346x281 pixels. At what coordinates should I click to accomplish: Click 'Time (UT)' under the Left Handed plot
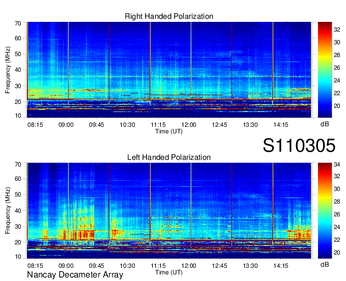click(169, 272)
